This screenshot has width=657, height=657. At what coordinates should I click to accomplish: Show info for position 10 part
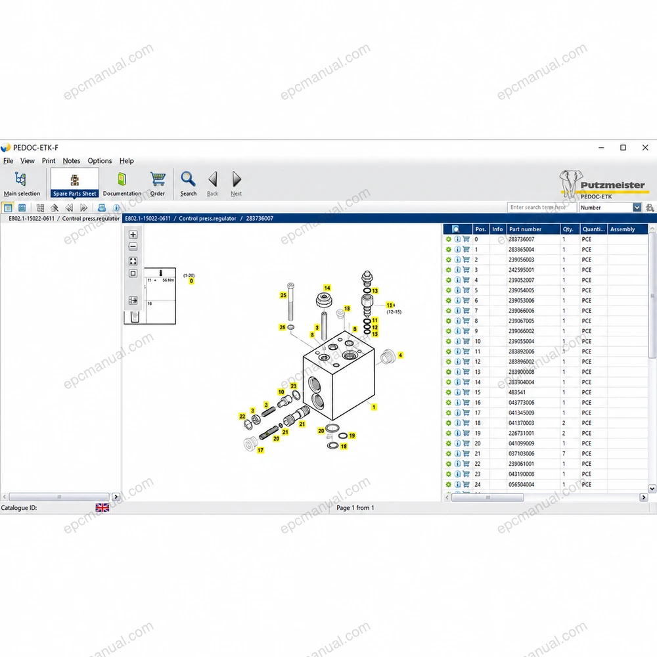coord(457,342)
